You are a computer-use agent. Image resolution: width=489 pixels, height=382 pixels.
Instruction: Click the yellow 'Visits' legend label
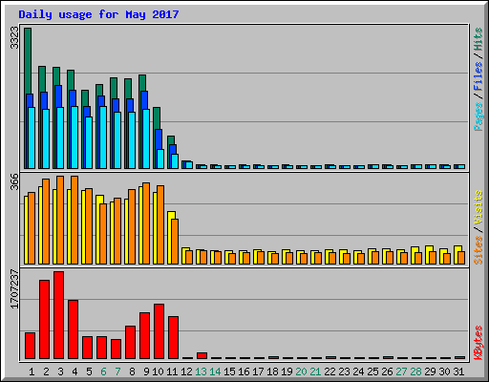tap(478, 207)
